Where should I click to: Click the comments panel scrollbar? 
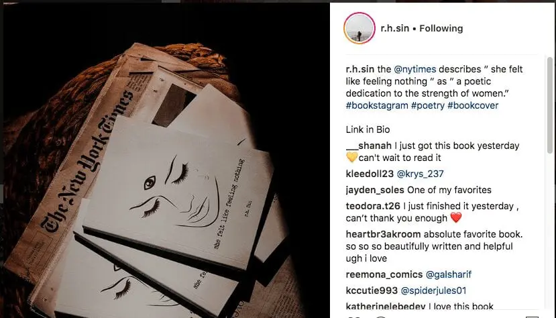pos(549,105)
